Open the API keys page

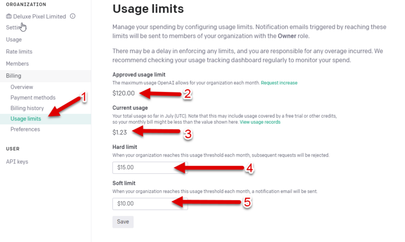pos(17,162)
